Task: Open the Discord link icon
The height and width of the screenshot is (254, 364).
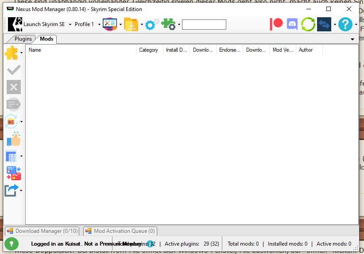Action: [x=292, y=24]
